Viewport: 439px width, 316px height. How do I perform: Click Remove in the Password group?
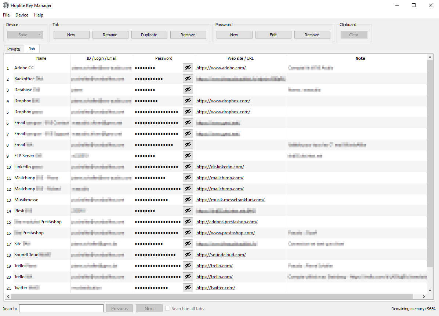tap(312, 35)
